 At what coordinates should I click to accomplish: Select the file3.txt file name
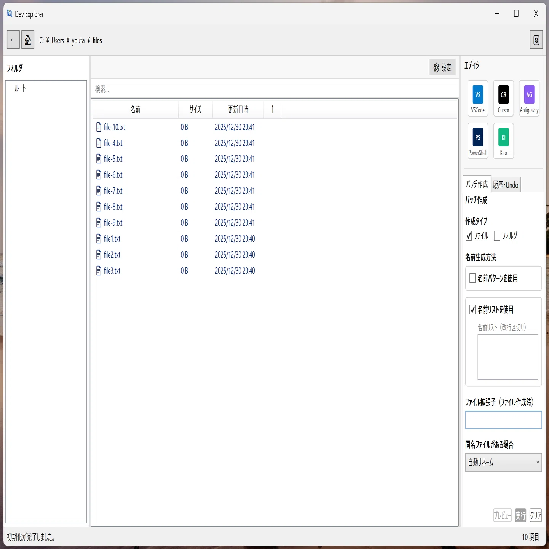tap(112, 271)
